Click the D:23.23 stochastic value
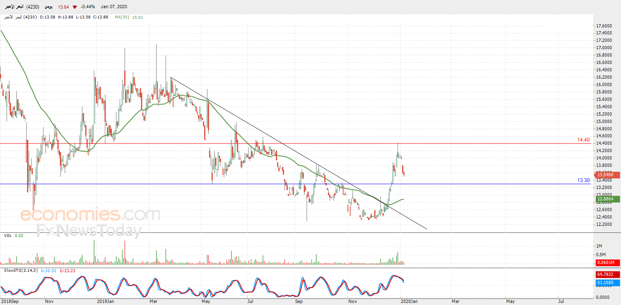 tap(67, 271)
